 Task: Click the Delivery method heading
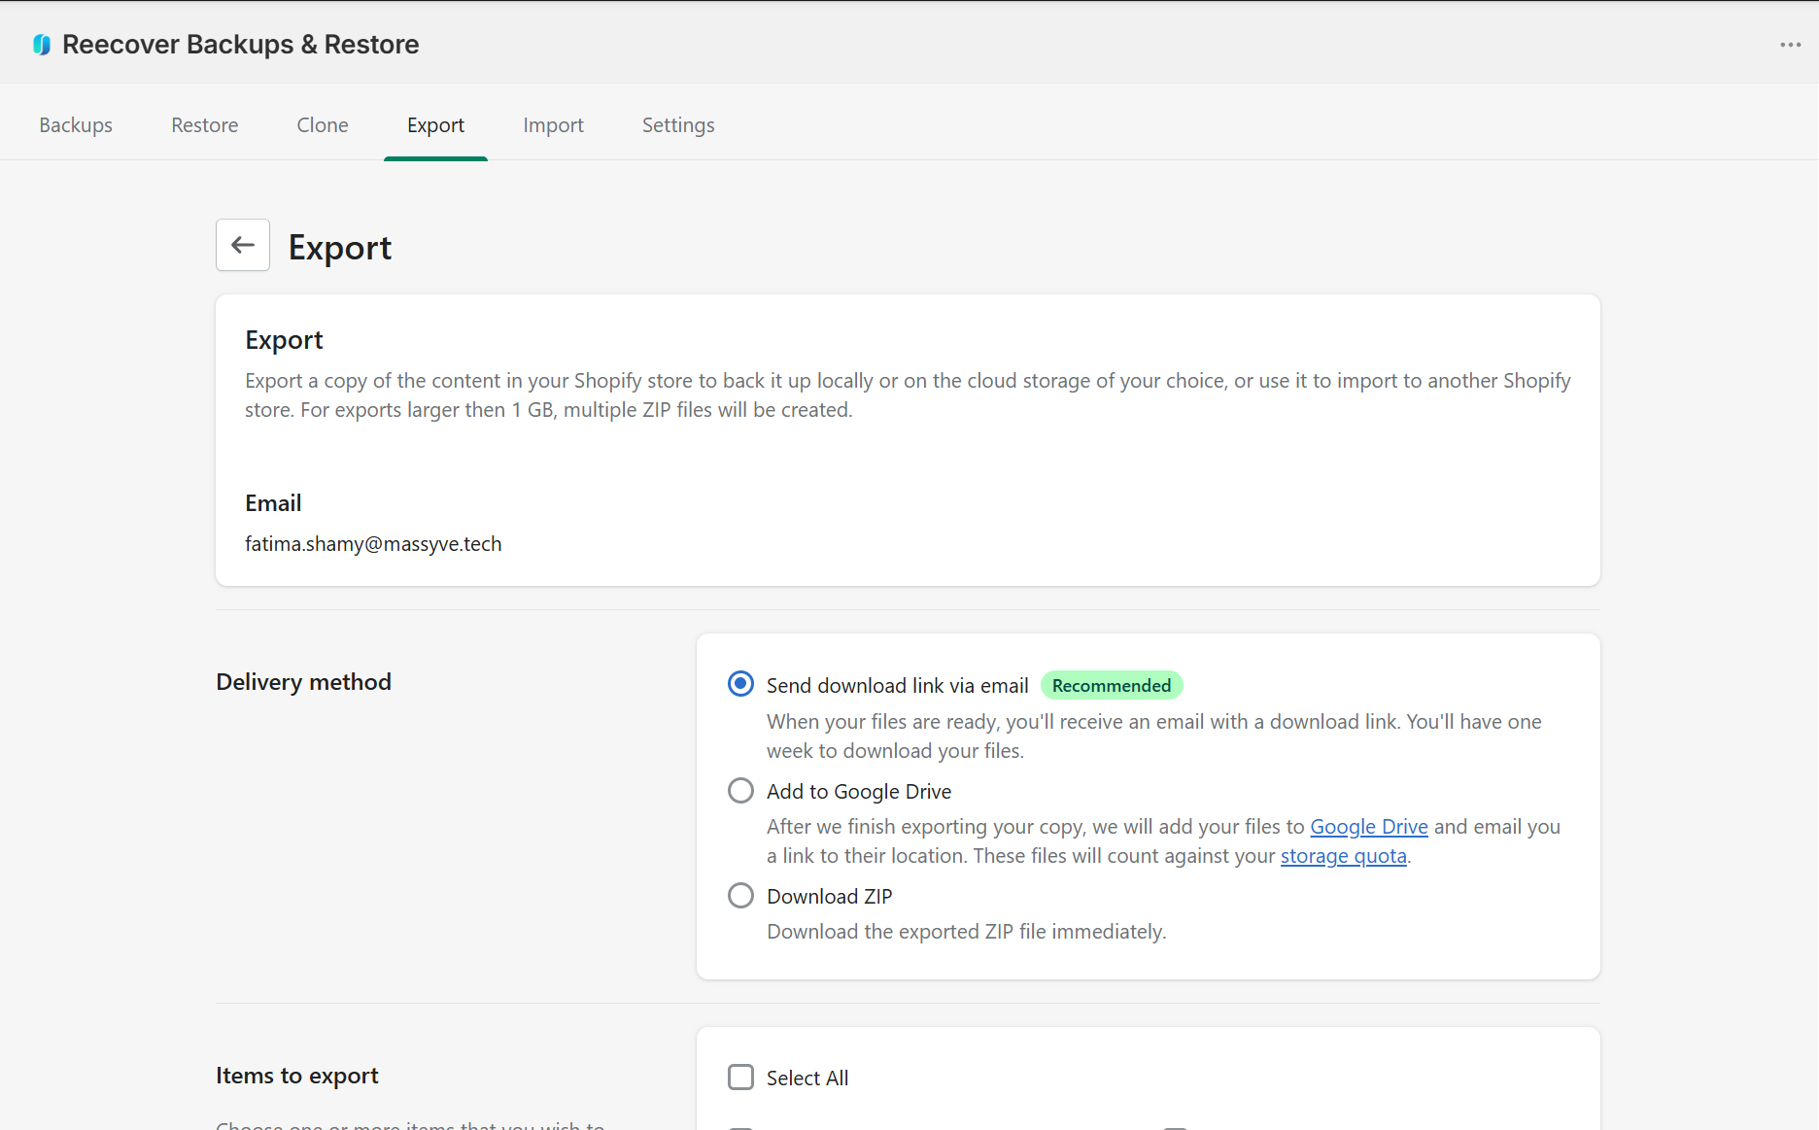tap(303, 682)
